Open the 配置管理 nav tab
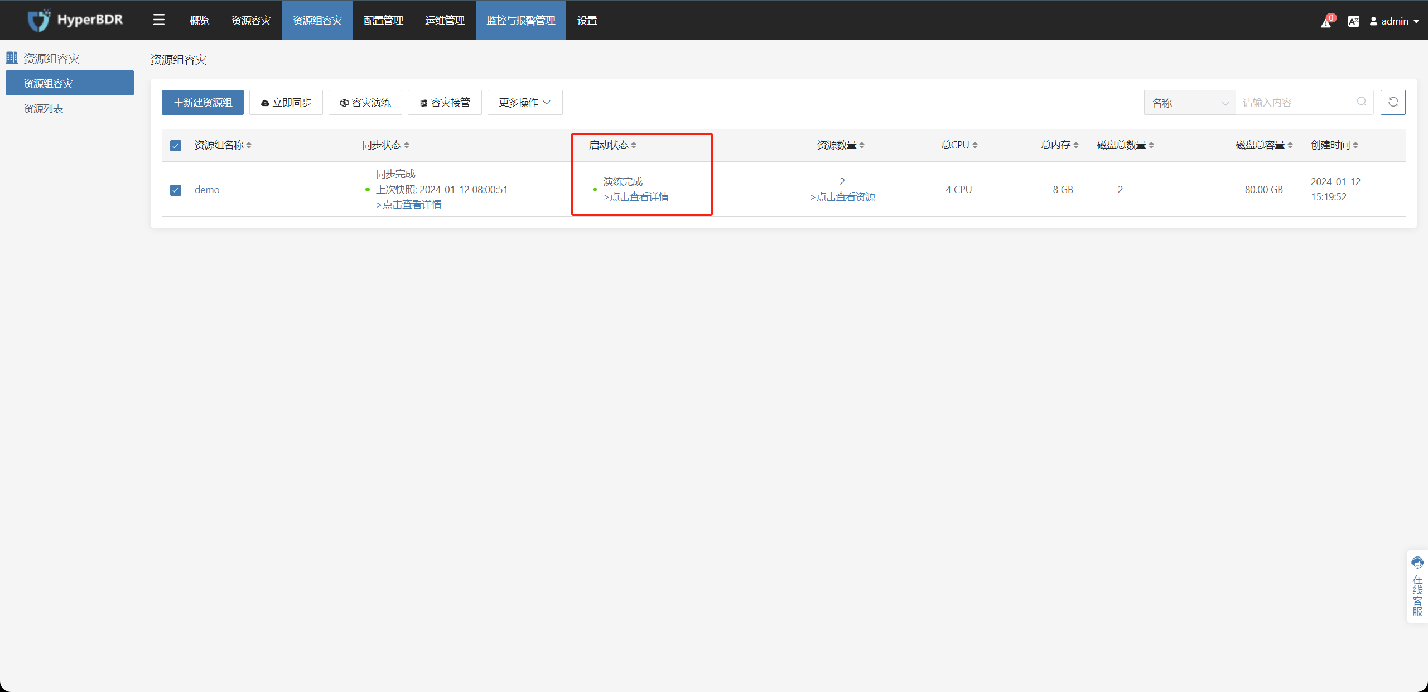1428x692 pixels. pyautogui.click(x=384, y=20)
